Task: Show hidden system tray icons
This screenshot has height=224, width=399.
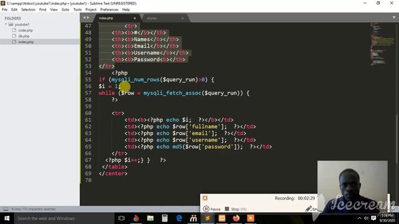Action: (x=359, y=218)
